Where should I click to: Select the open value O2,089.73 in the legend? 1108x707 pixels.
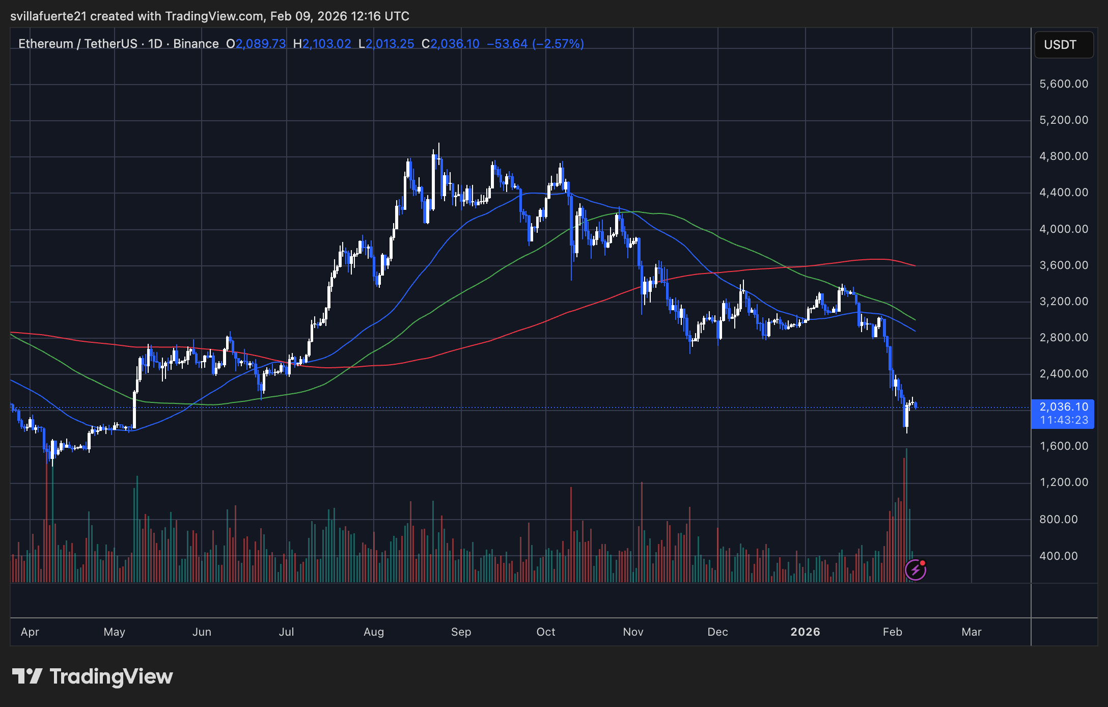click(257, 44)
